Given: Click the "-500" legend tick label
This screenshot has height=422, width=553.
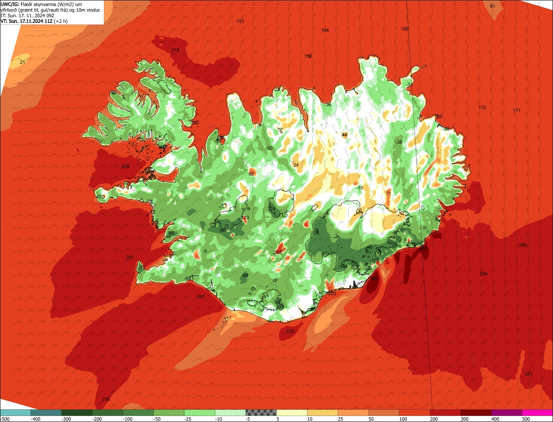Looking at the screenshot, I should coord(5,419).
